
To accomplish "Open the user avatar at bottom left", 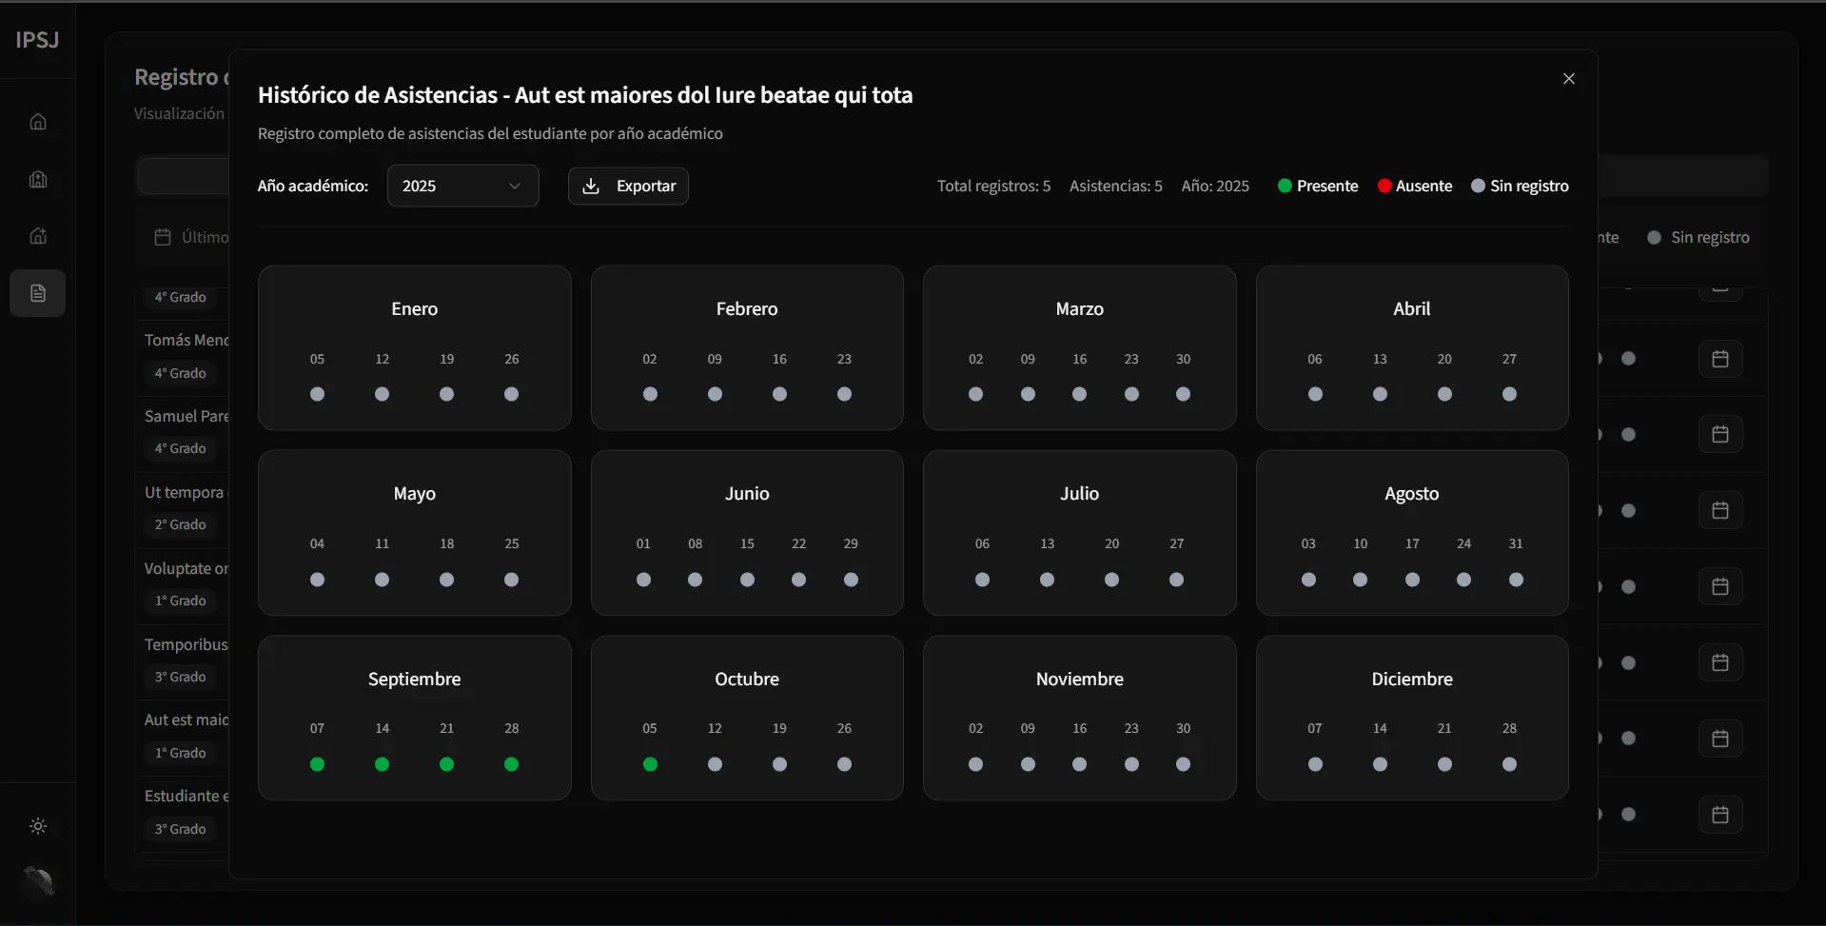I will point(38,880).
